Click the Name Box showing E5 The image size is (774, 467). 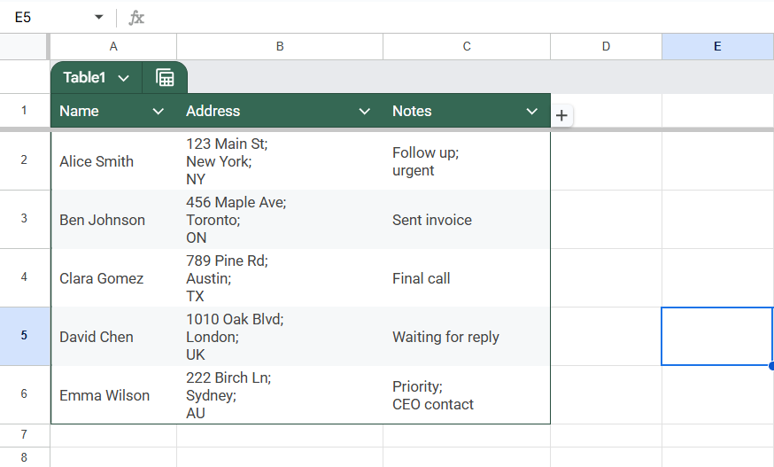tap(50, 18)
